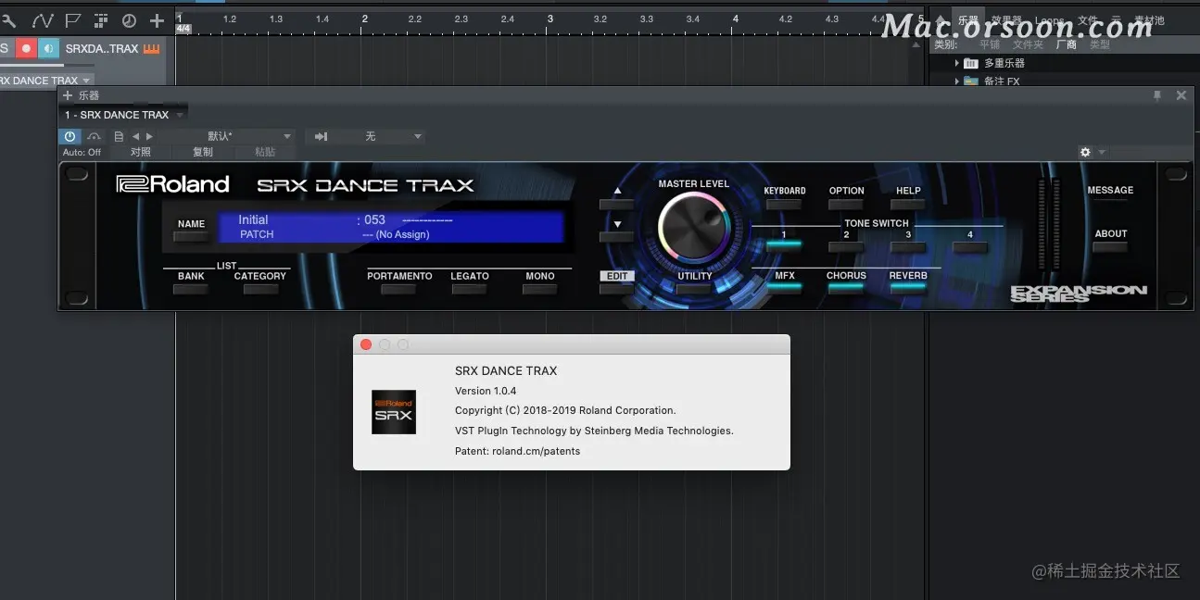Click the 复制 copy button
Image resolution: width=1200 pixels, height=600 pixels.
202,152
